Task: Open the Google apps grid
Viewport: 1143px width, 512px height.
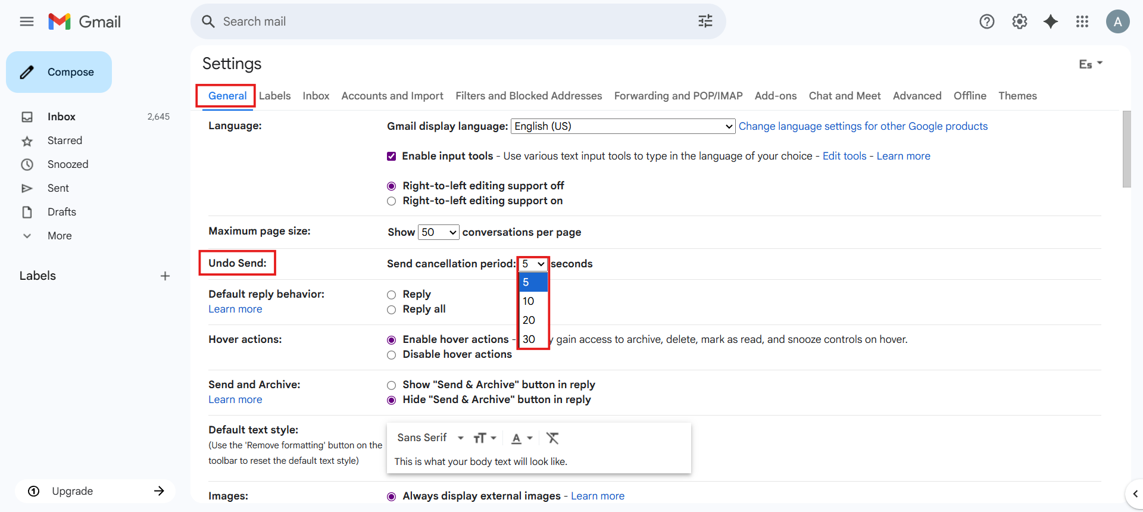Action: pyautogui.click(x=1082, y=22)
